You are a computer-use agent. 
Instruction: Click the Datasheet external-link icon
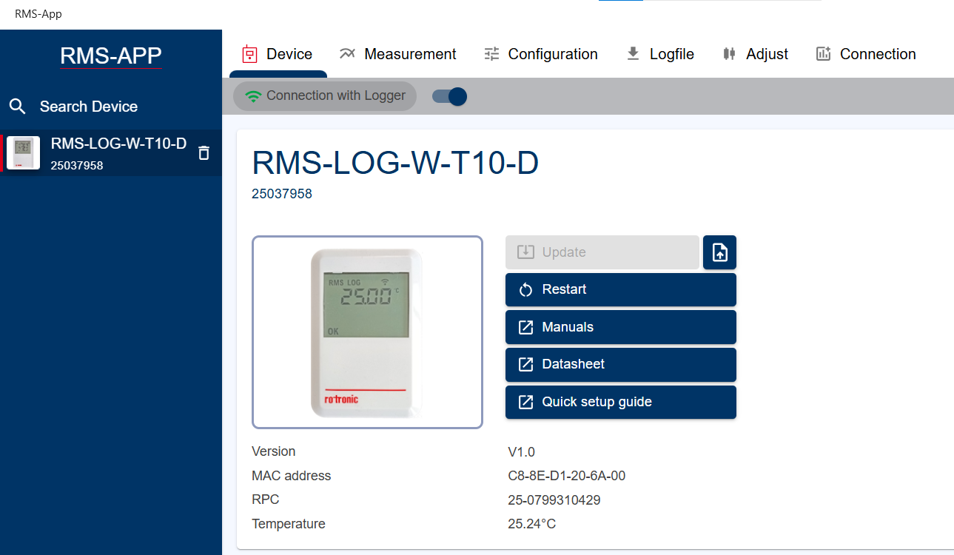click(526, 364)
